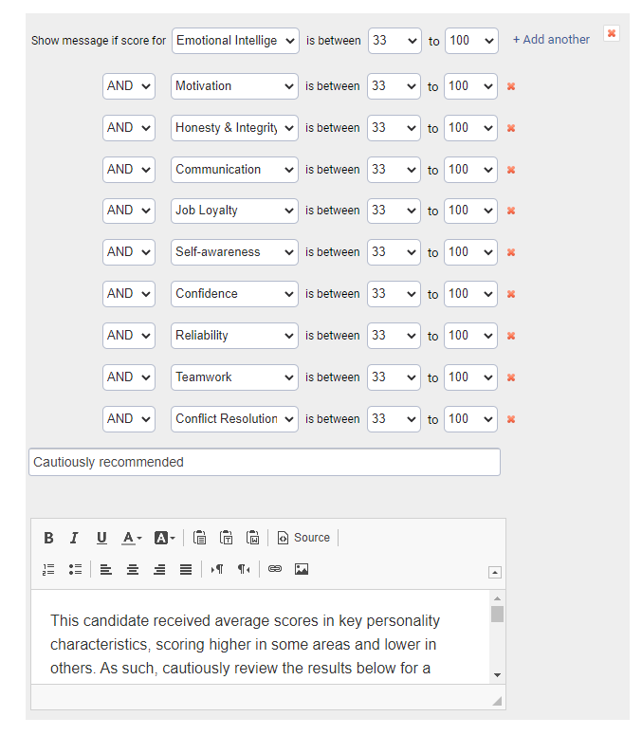Open the Confidence category dropdown
The image size is (642, 735).
coord(234,294)
